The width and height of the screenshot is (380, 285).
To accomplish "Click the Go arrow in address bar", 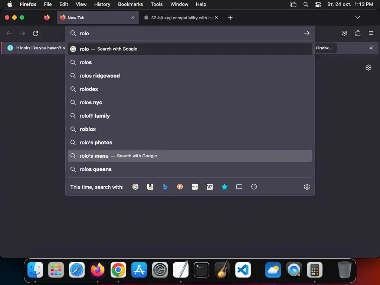I will coord(307,33).
